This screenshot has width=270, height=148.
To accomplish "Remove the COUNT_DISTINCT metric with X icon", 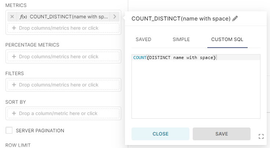I will point(12,17).
